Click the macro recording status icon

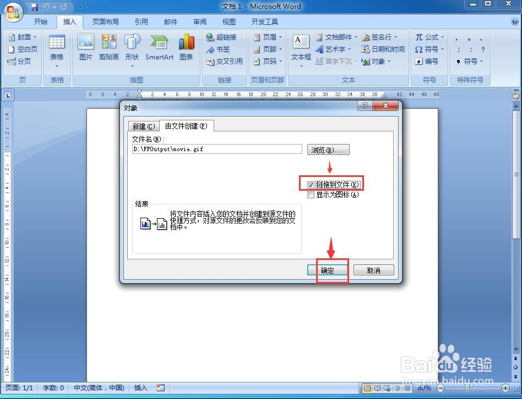click(x=160, y=387)
